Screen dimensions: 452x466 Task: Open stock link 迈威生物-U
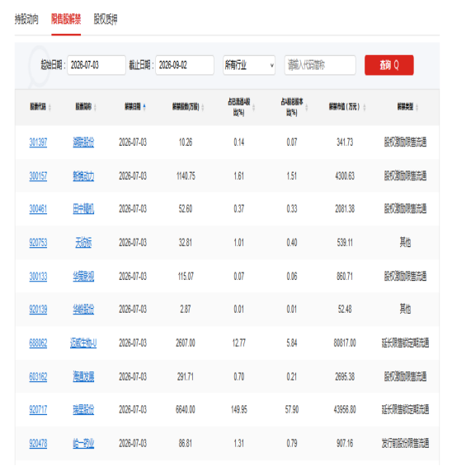[x=83, y=343]
